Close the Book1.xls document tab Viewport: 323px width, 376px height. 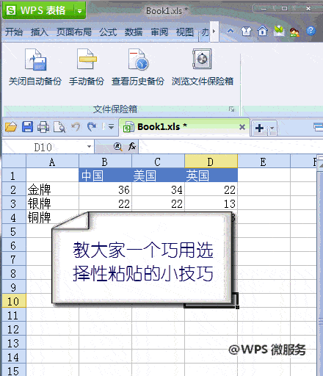click(x=242, y=127)
